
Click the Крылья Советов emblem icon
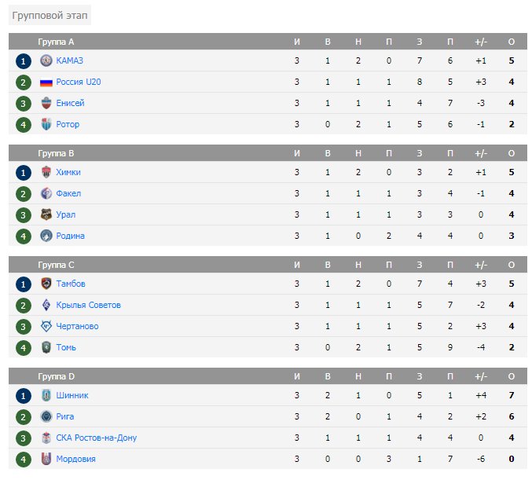[x=46, y=305]
